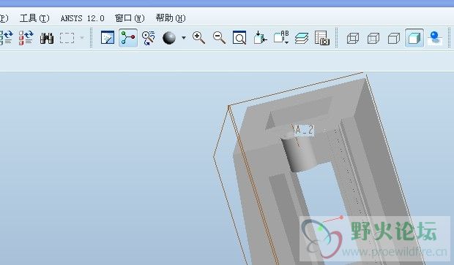Expand arrow beside the gray sphere

coord(184,38)
